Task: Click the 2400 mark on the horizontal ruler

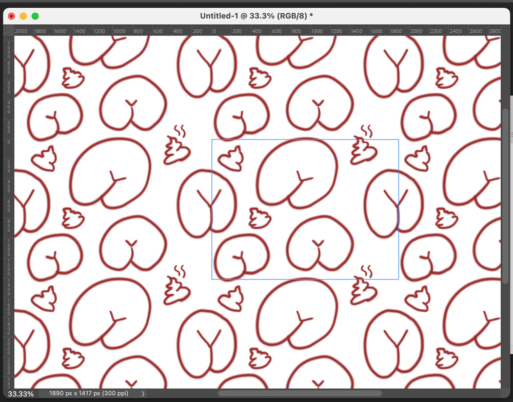Action: pos(456,31)
